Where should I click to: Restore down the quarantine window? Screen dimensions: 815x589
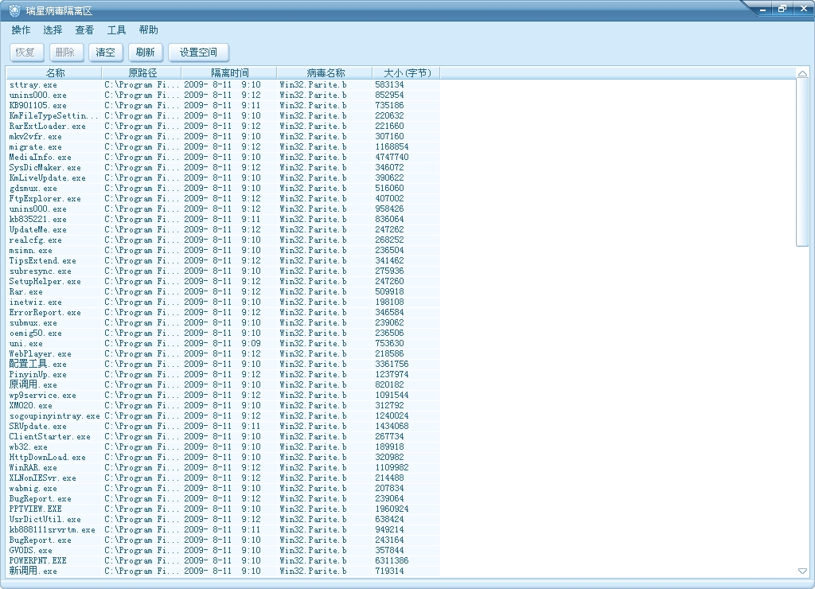[782, 9]
